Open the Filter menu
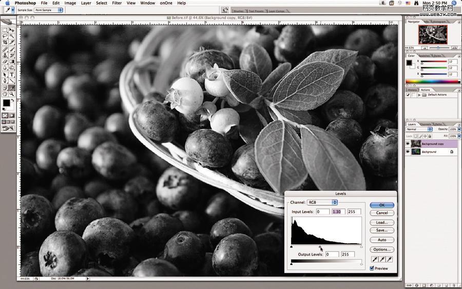The height and width of the screenshot is (289, 462). click(x=117, y=3)
